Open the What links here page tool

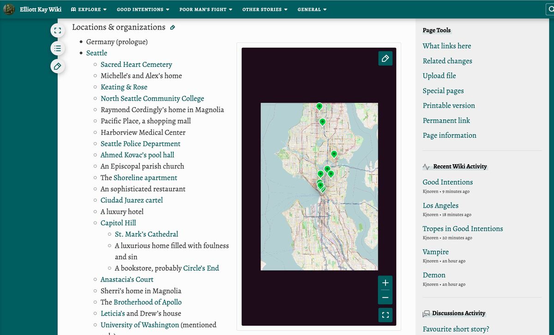click(x=446, y=46)
